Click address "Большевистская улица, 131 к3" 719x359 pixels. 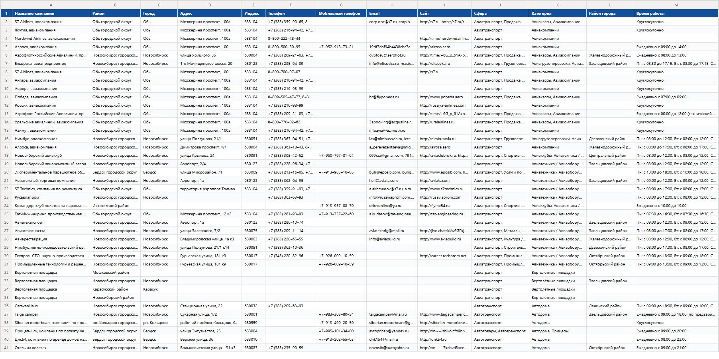(x=210, y=348)
